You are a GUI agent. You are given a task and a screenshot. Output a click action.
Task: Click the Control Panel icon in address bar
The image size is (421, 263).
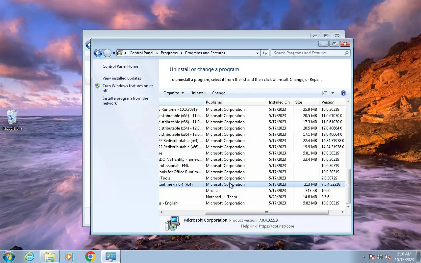(x=120, y=53)
